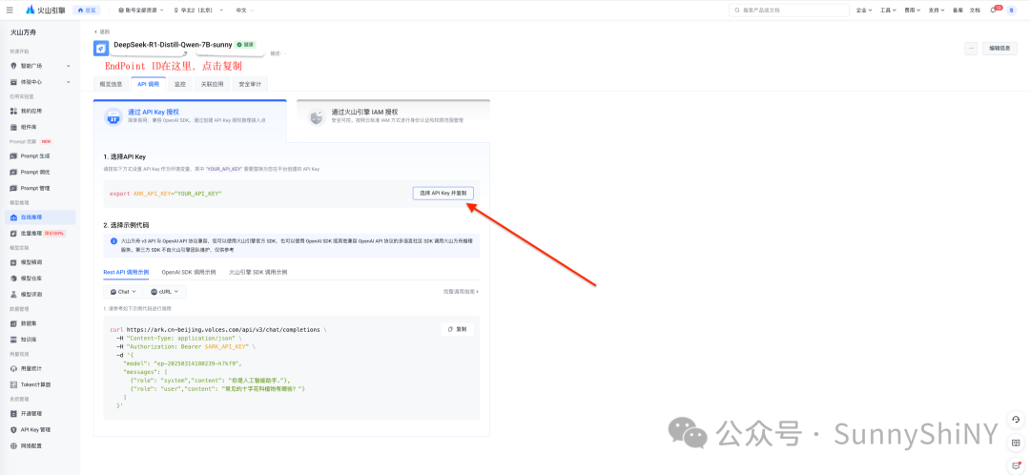1030x475 pixels.
Task: Switch to the 监控 tab
Action: [180, 84]
